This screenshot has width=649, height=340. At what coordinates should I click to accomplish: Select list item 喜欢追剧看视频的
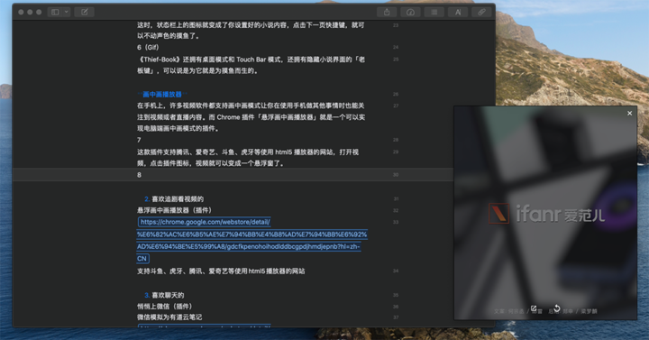[178, 199]
